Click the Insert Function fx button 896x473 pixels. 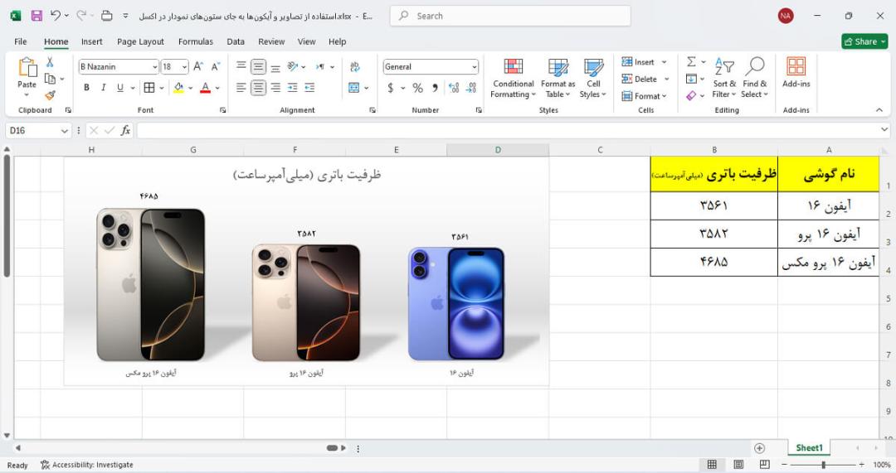(125, 131)
